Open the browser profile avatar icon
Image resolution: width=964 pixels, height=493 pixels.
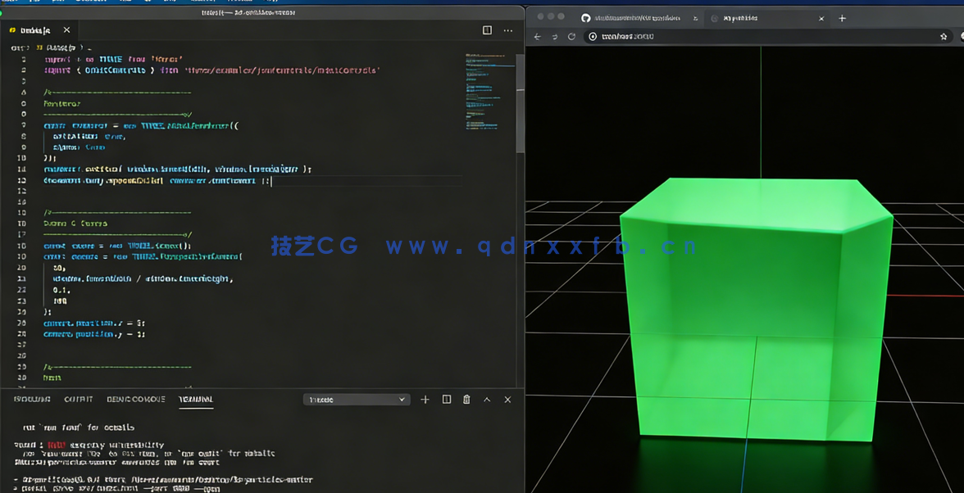[960, 36]
